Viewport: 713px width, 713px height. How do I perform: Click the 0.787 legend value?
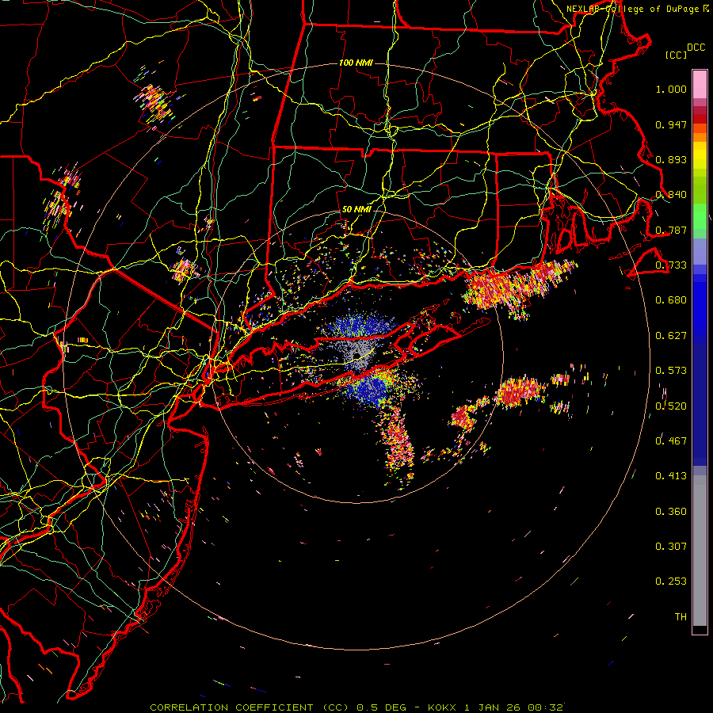tap(671, 230)
